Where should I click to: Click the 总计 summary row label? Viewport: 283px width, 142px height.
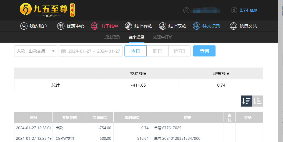(x=56, y=85)
